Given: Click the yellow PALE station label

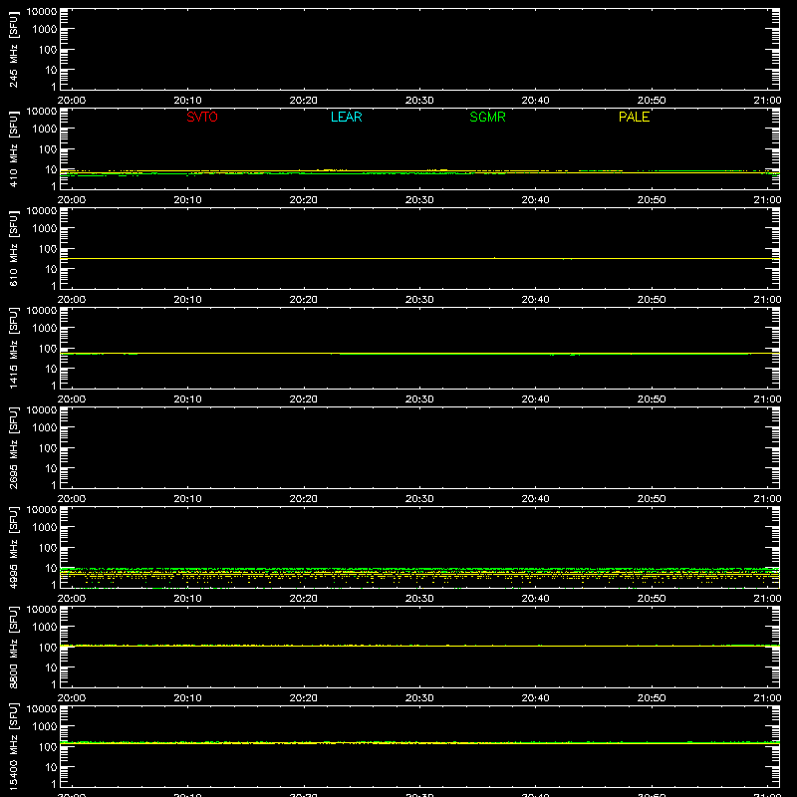Looking at the screenshot, I should tap(634, 117).
